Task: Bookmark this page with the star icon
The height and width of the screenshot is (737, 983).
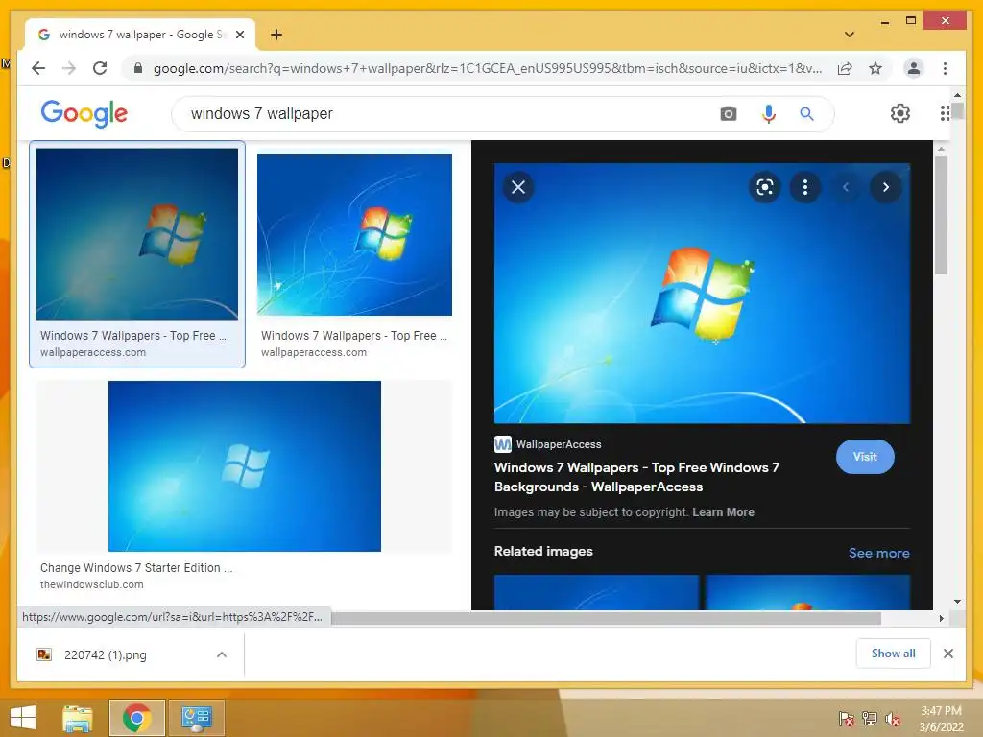Action: (x=875, y=68)
